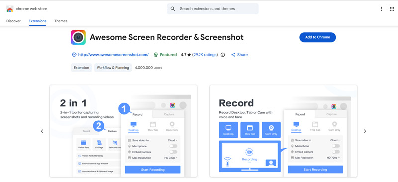Select the Extensions tab
The image size is (398, 182).
pyautogui.click(x=37, y=21)
